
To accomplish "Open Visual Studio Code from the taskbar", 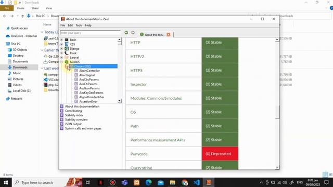I will tap(197, 182).
